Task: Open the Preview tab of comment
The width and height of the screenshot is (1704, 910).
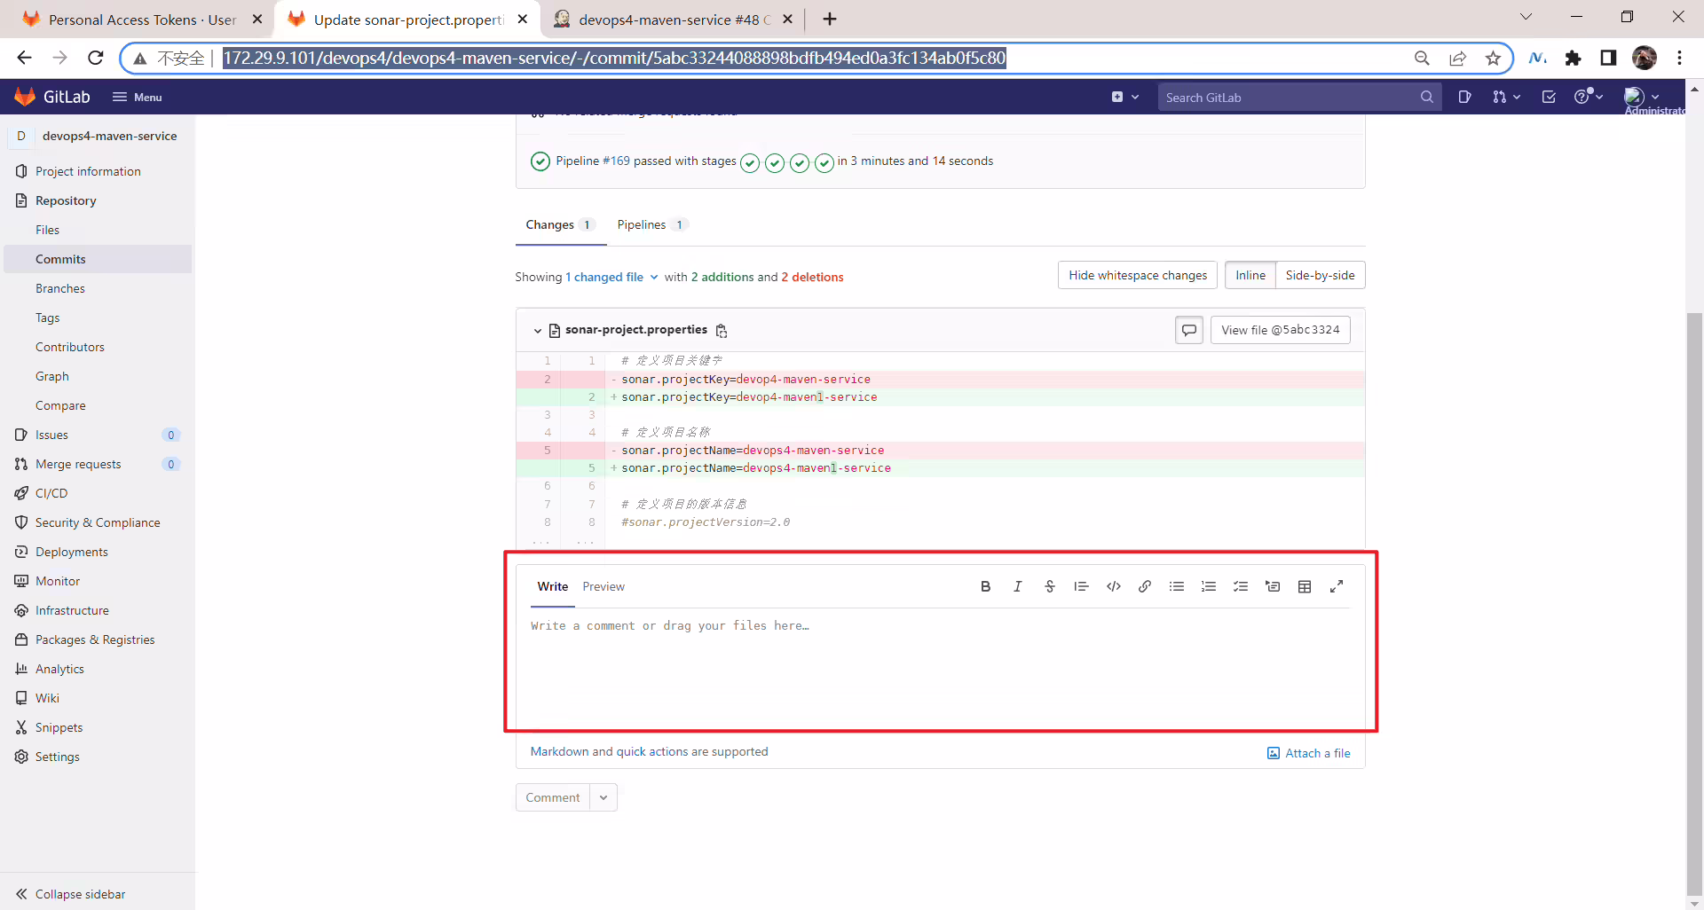Action: coord(603,586)
